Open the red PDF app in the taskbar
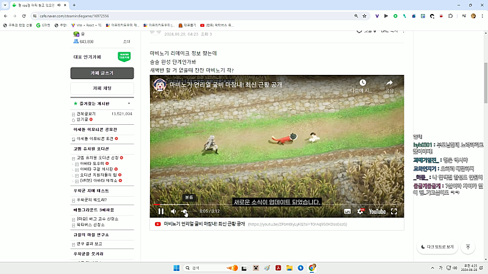 click(x=278, y=268)
